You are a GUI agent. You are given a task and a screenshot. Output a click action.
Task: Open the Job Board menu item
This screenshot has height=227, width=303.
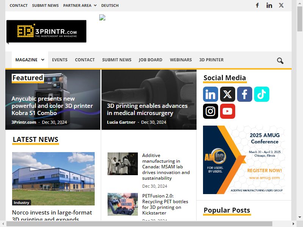click(x=150, y=60)
